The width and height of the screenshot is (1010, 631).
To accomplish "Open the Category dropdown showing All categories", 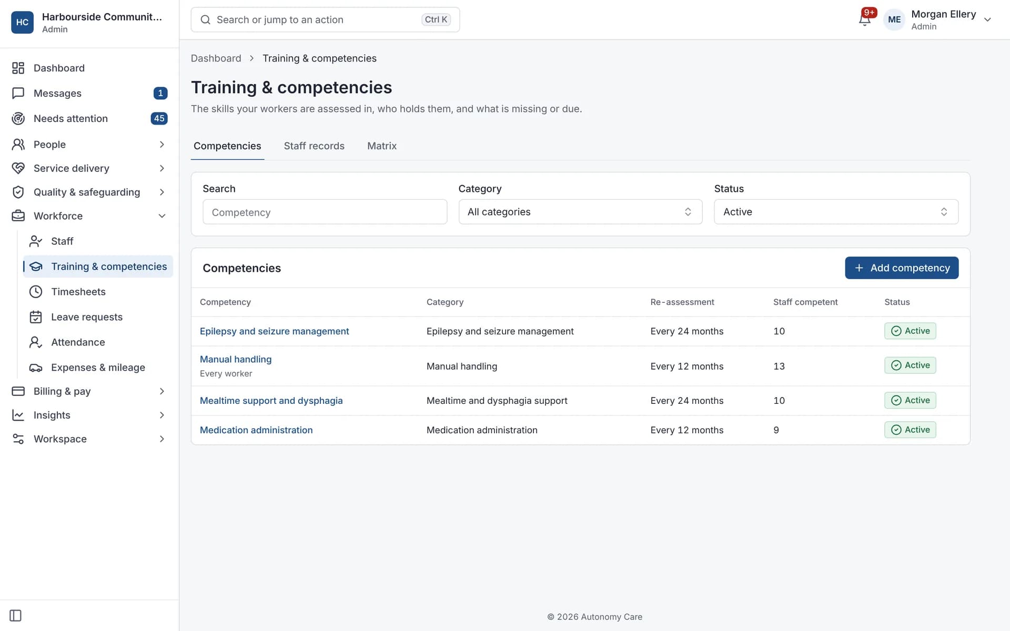I will tap(580, 211).
